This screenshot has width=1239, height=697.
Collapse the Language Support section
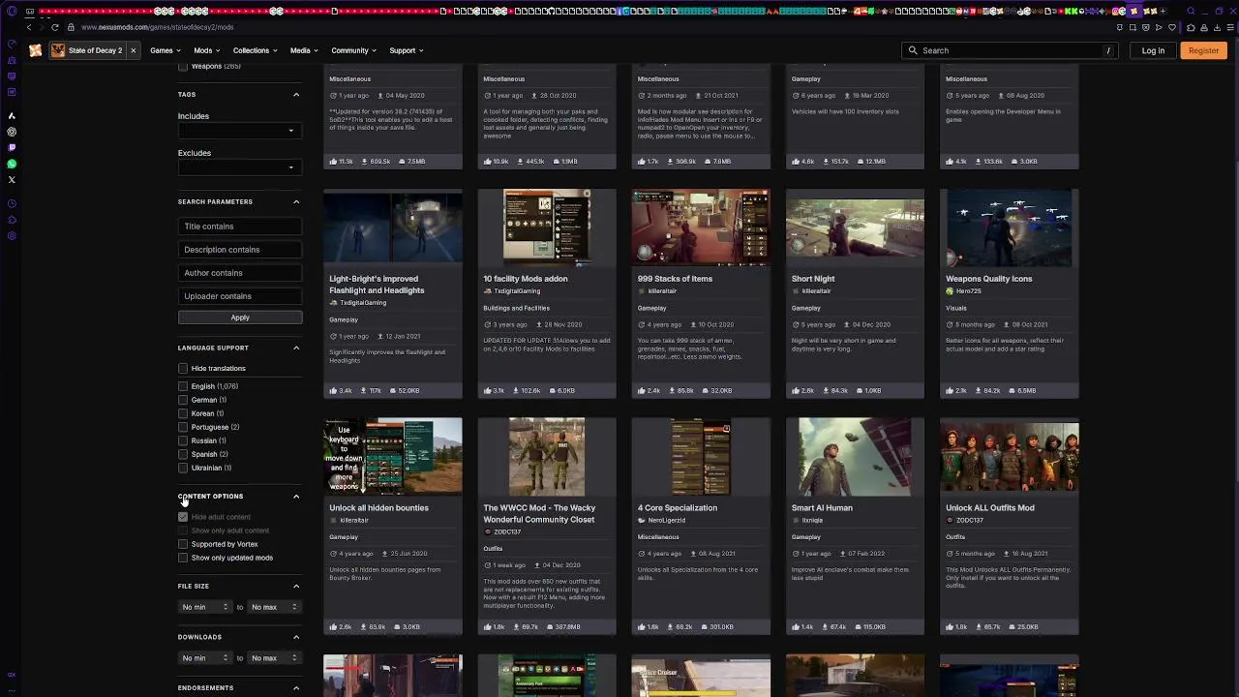point(296,348)
